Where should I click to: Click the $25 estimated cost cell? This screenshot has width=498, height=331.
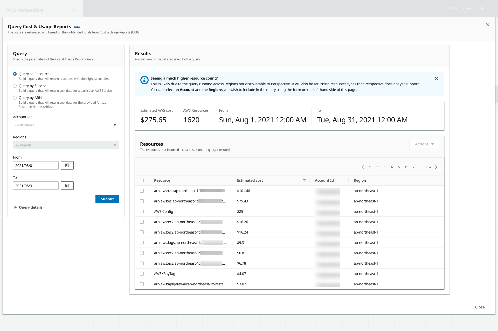(240, 212)
